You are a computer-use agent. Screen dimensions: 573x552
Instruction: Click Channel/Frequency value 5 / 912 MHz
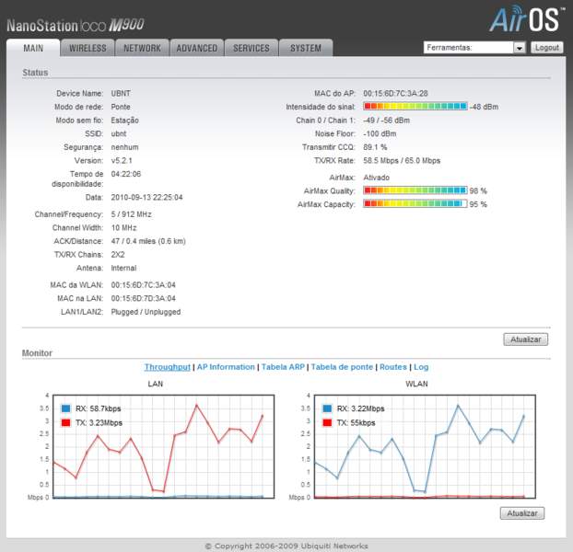pyautogui.click(x=131, y=214)
